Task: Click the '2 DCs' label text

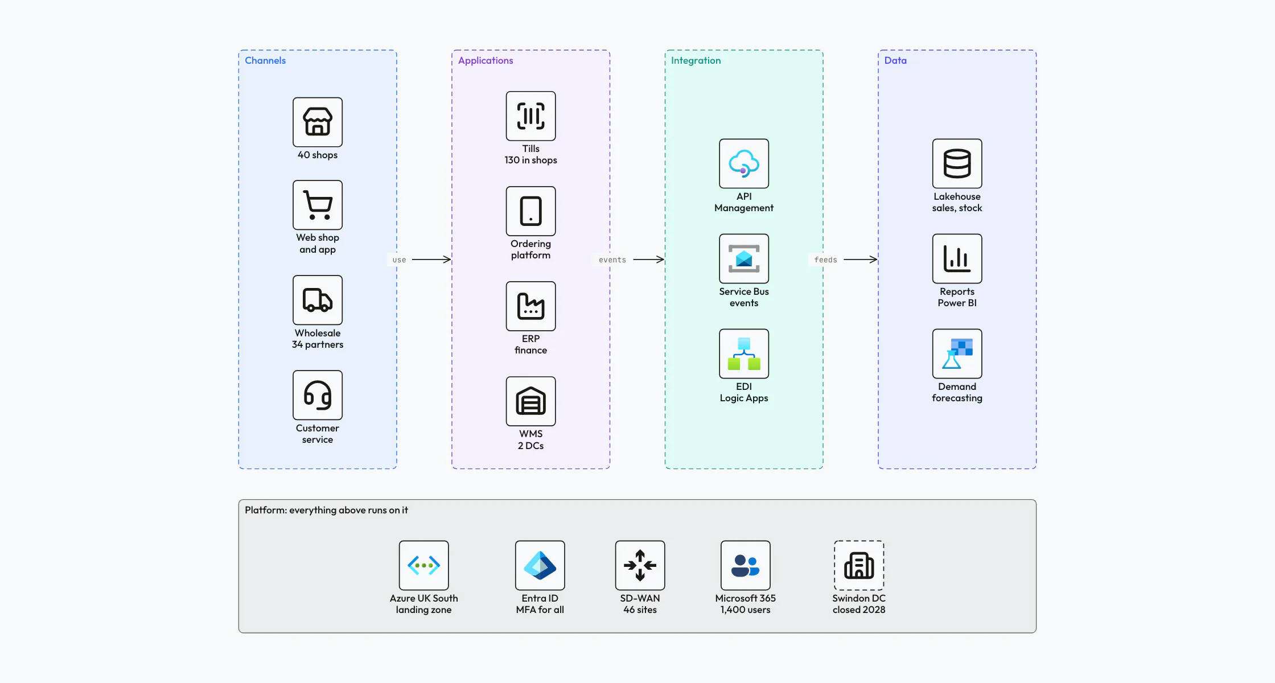Action: click(x=531, y=446)
